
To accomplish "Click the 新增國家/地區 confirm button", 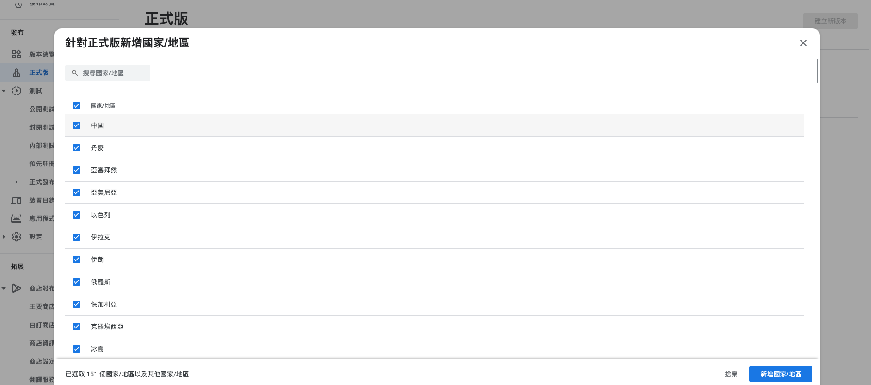I will point(780,374).
